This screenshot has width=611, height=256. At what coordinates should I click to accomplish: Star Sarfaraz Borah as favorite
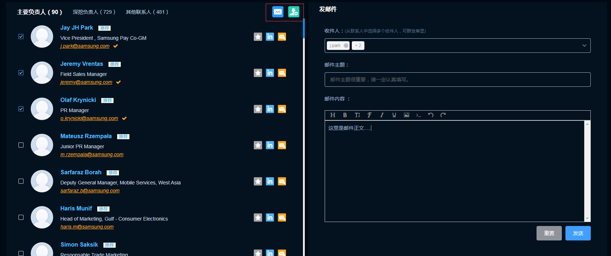click(x=258, y=181)
